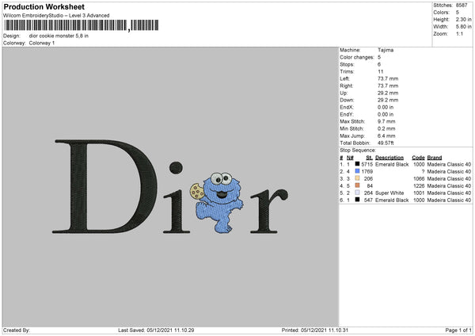Click the Production Worksheet title

tap(44, 7)
